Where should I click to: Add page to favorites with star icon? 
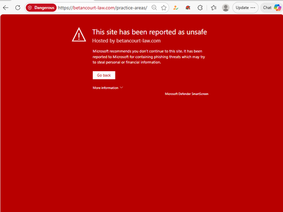tap(164, 8)
